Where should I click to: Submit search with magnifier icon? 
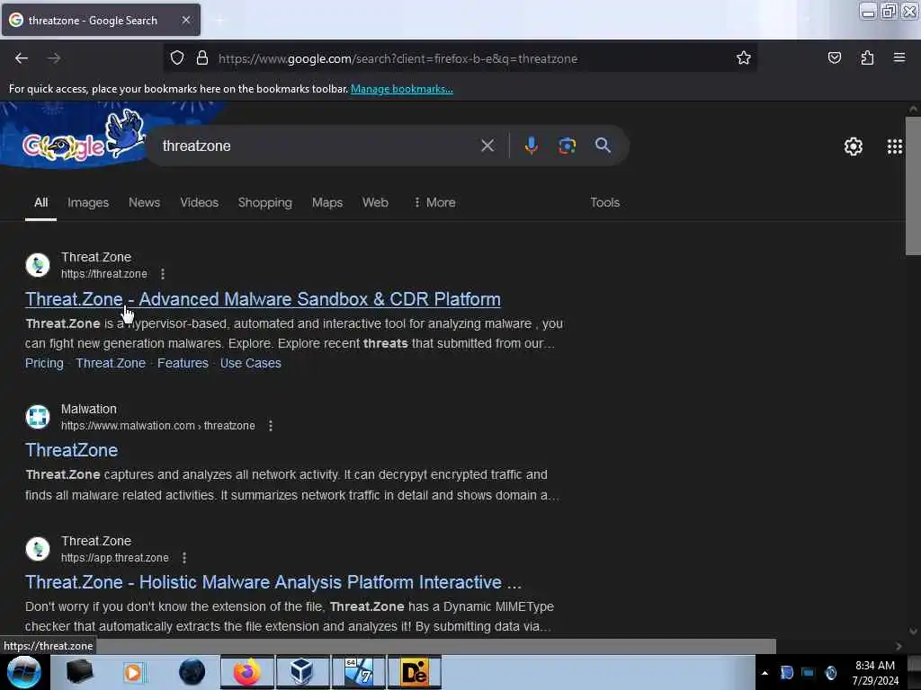point(603,146)
